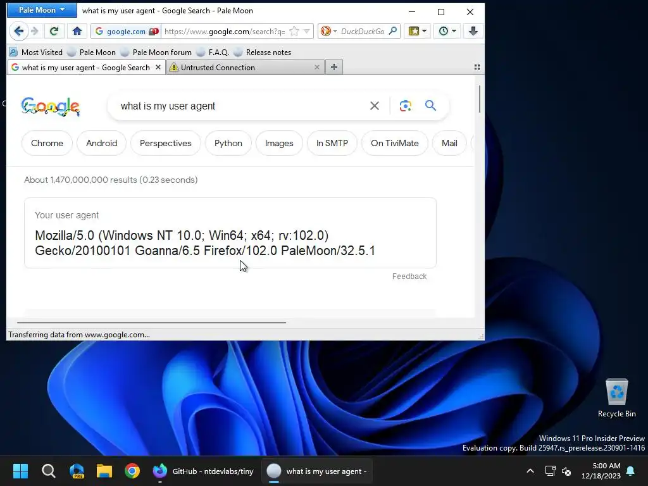The image size is (648, 486).
Task: Open the Release notes bookmark
Action: pyautogui.click(x=263, y=53)
